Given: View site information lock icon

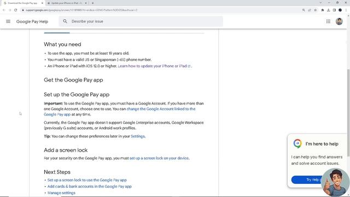Looking at the screenshot, I should (x=23, y=10).
